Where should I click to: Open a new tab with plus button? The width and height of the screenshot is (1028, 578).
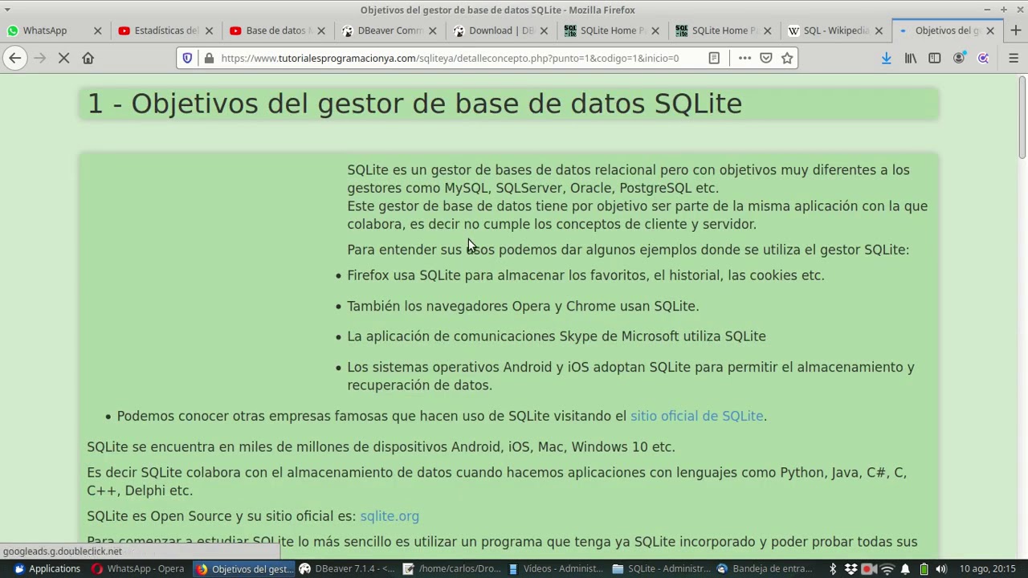(x=1016, y=31)
